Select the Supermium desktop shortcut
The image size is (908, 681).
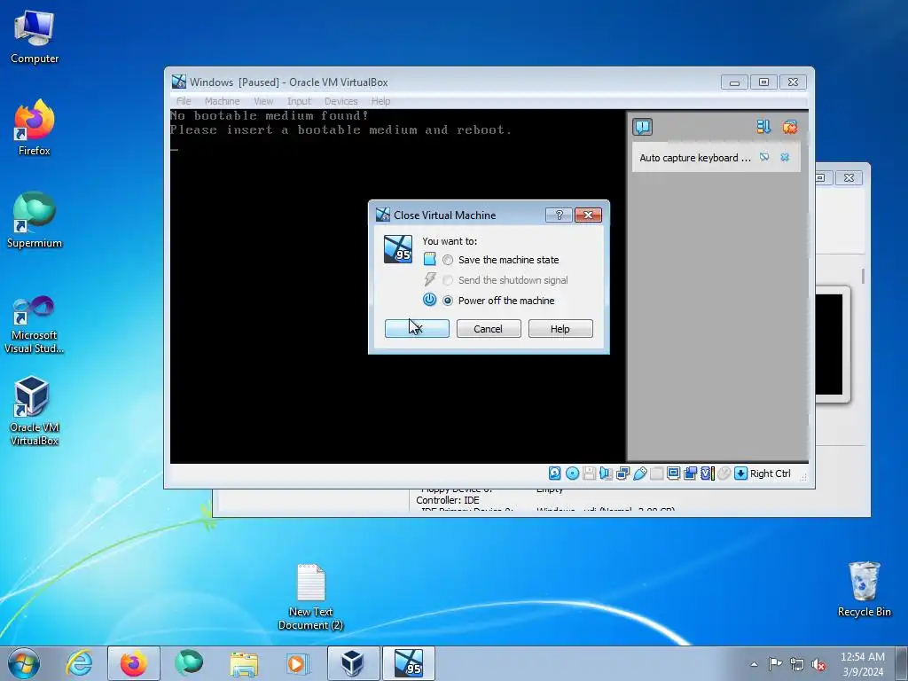35,220
